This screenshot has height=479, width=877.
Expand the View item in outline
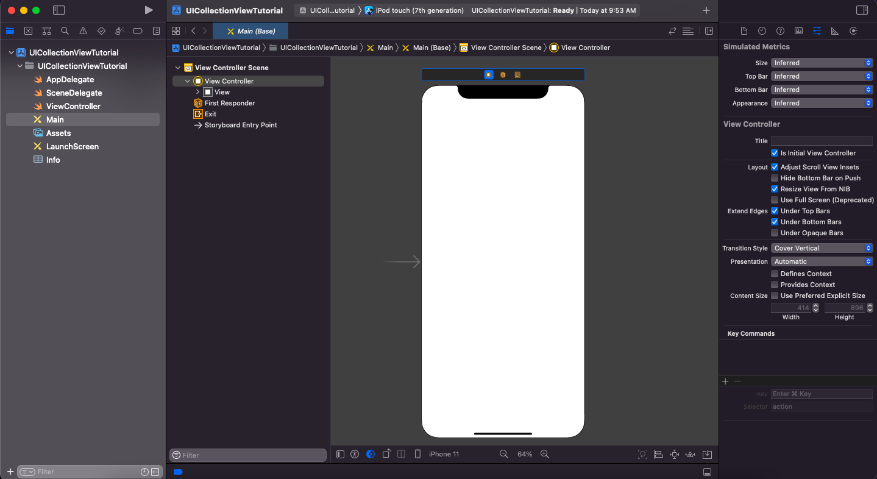tap(197, 92)
